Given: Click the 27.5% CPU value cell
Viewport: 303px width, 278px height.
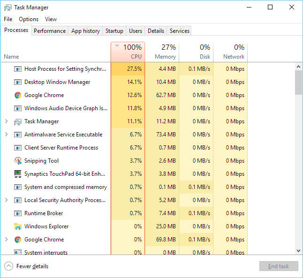Looking at the screenshot, I should (x=128, y=69).
